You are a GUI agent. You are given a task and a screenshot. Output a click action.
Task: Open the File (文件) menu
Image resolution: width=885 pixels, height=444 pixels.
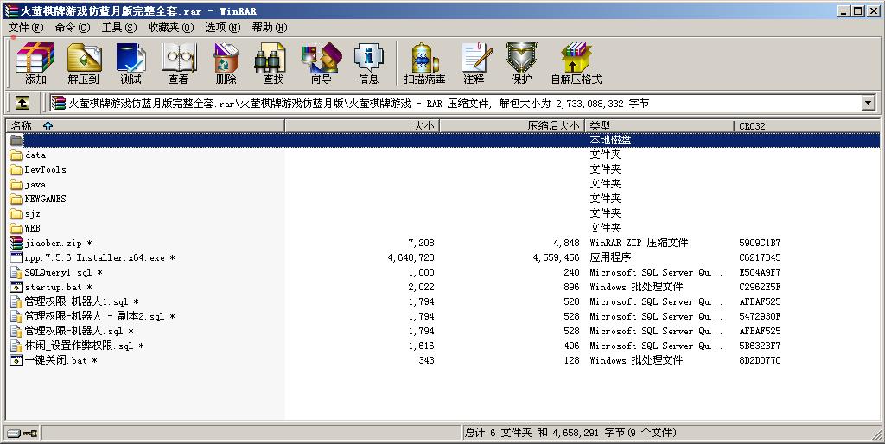tap(25, 28)
